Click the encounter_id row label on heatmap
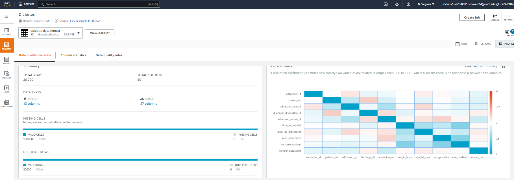The width and height of the screenshot is (514, 180). [x=293, y=94]
